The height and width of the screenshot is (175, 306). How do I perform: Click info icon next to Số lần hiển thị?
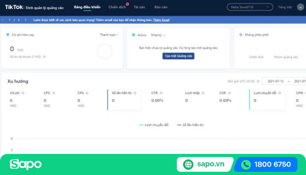point(135,93)
